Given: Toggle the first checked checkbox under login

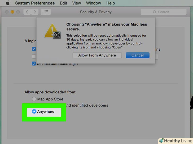Looking at the screenshot, I should (x=34, y=49).
